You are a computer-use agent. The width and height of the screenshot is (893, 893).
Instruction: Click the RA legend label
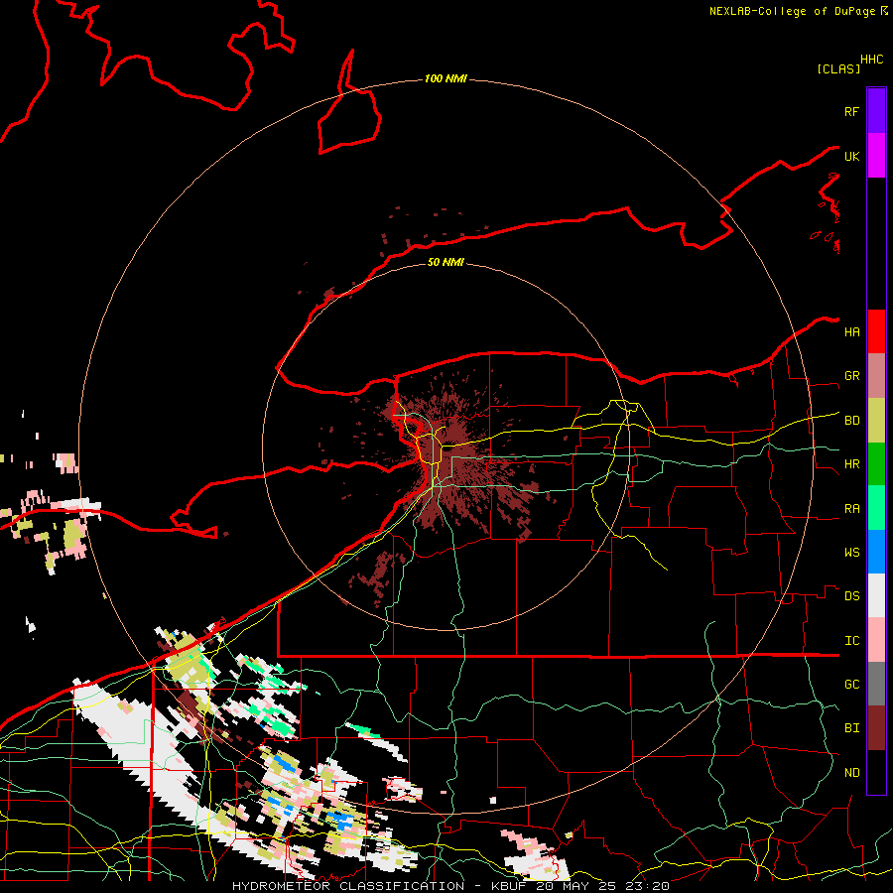coord(851,509)
